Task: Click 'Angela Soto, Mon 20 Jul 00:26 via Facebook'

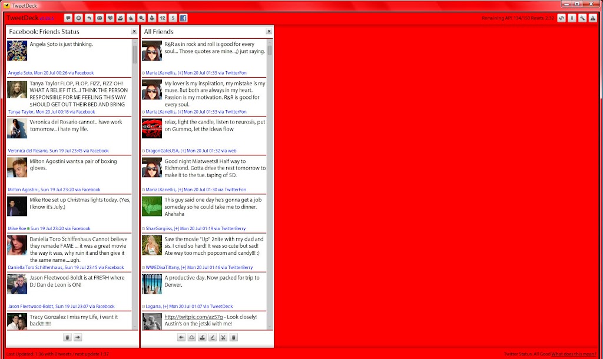Action: point(51,72)
